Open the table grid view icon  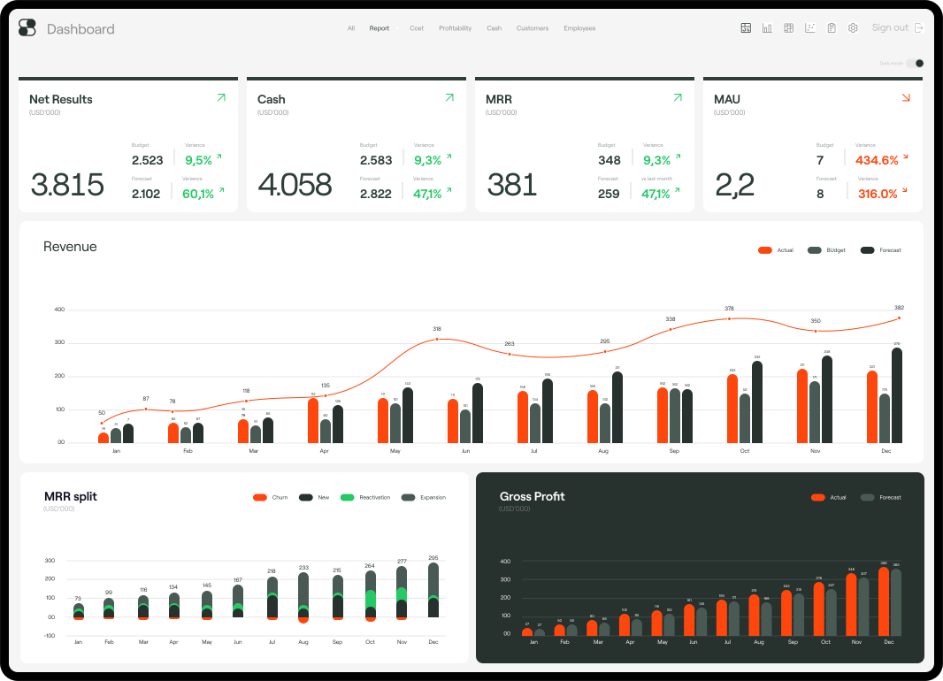click(x=788, y=27)
